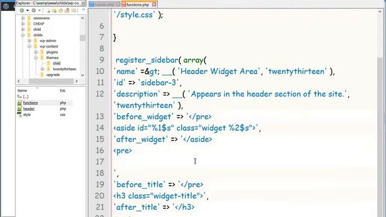Place cursor on 'Header Widget Area' text

(218, 71)
